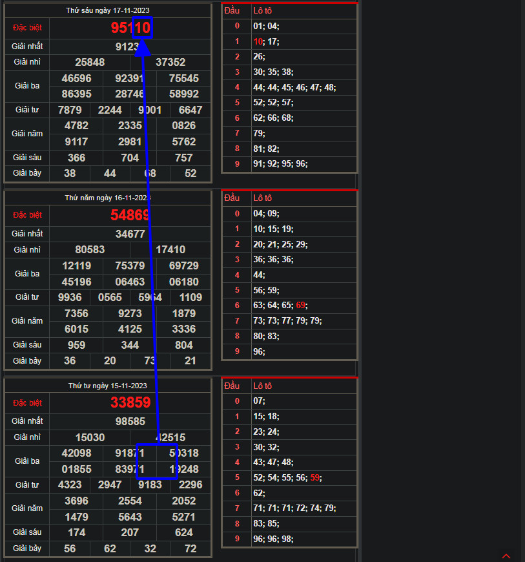Click the date header Thứ sáu ngày 17-11-2023

pos(107,11)
